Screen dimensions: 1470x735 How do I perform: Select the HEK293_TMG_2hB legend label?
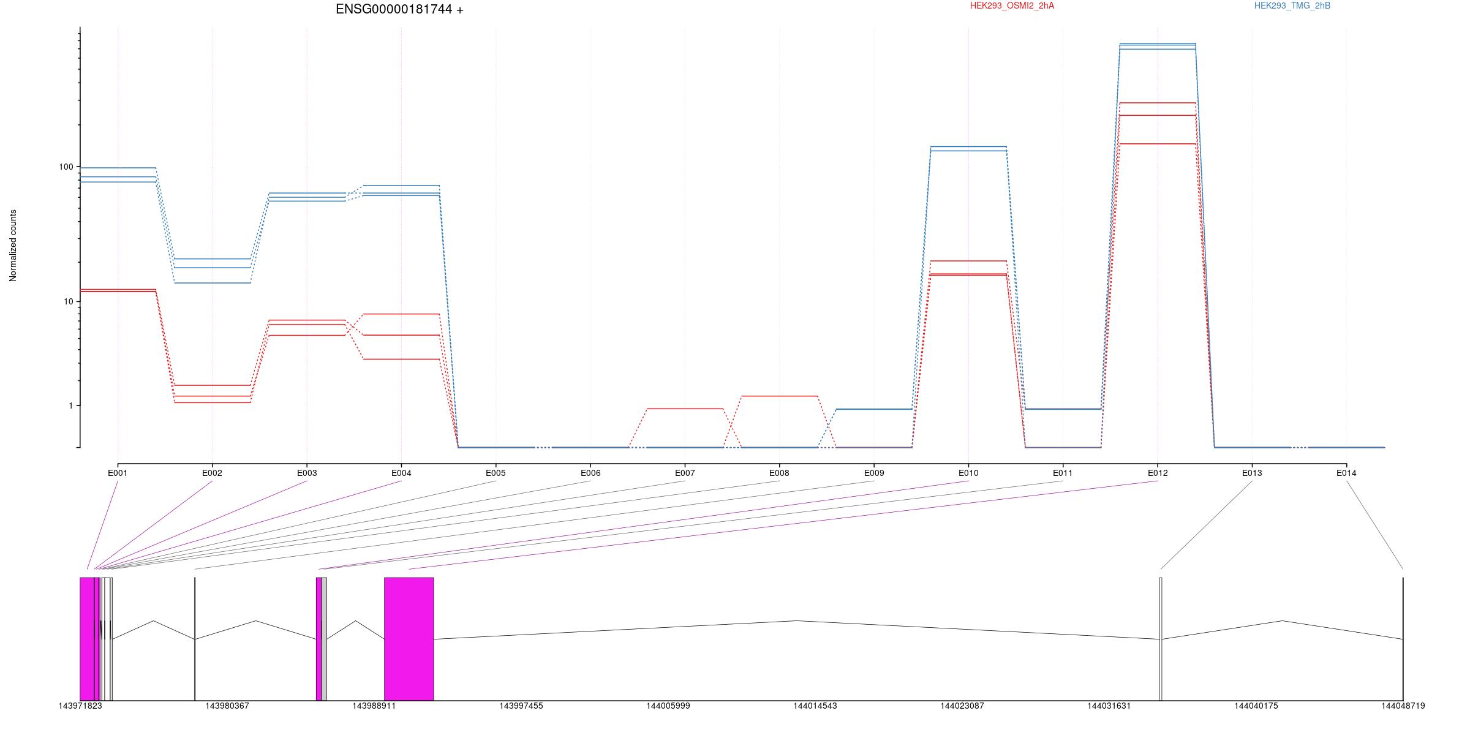1292,6
